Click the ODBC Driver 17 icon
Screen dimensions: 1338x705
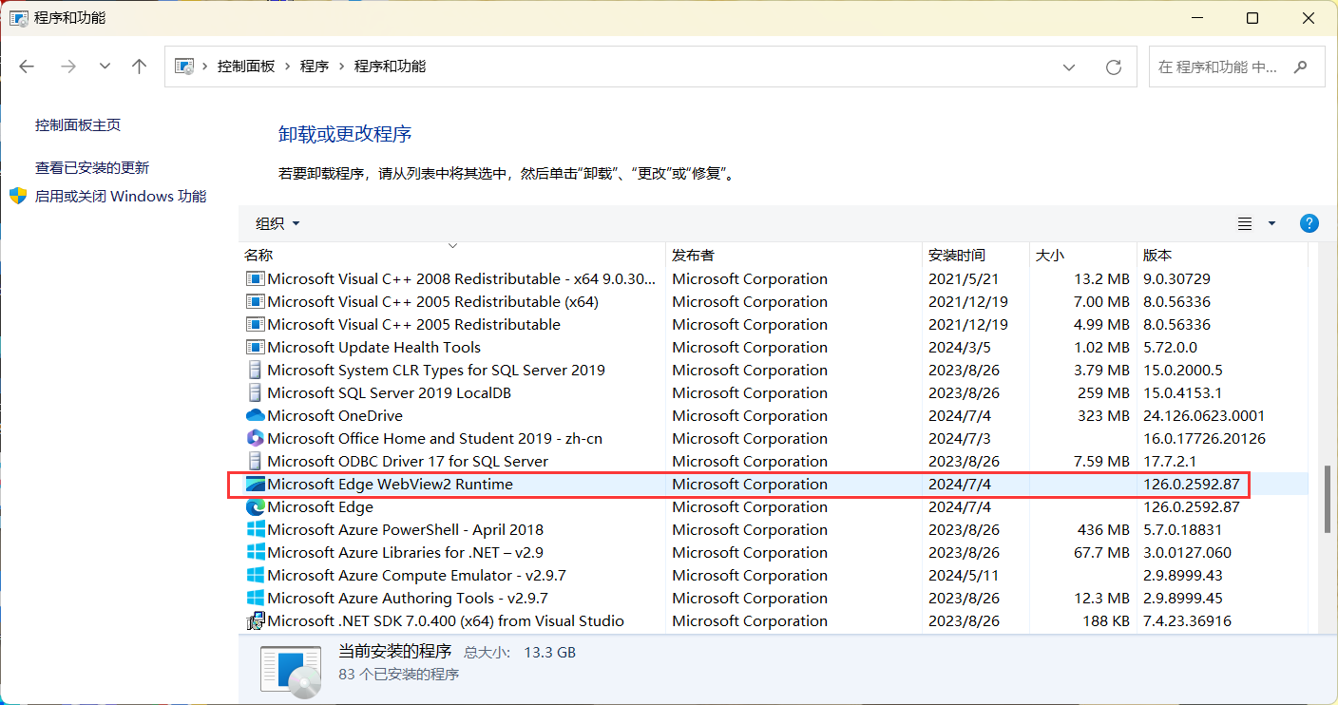click(255, 462)
